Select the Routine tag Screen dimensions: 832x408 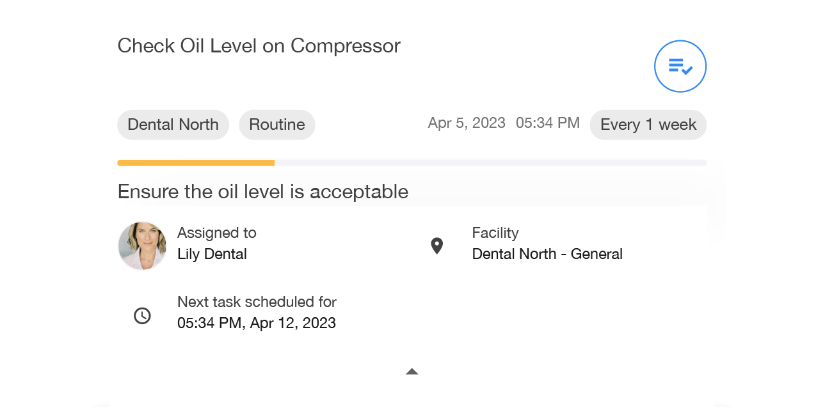[276, 125]
